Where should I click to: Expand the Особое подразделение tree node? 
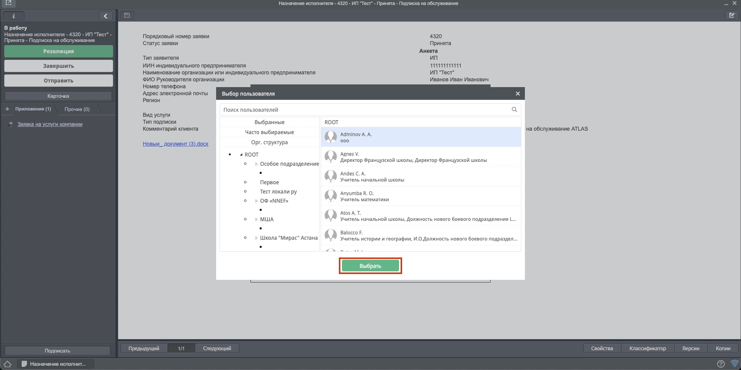[x=256, y=164]
